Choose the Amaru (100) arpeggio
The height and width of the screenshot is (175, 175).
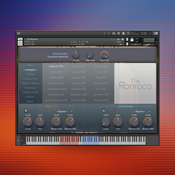(x=56, y=72)
